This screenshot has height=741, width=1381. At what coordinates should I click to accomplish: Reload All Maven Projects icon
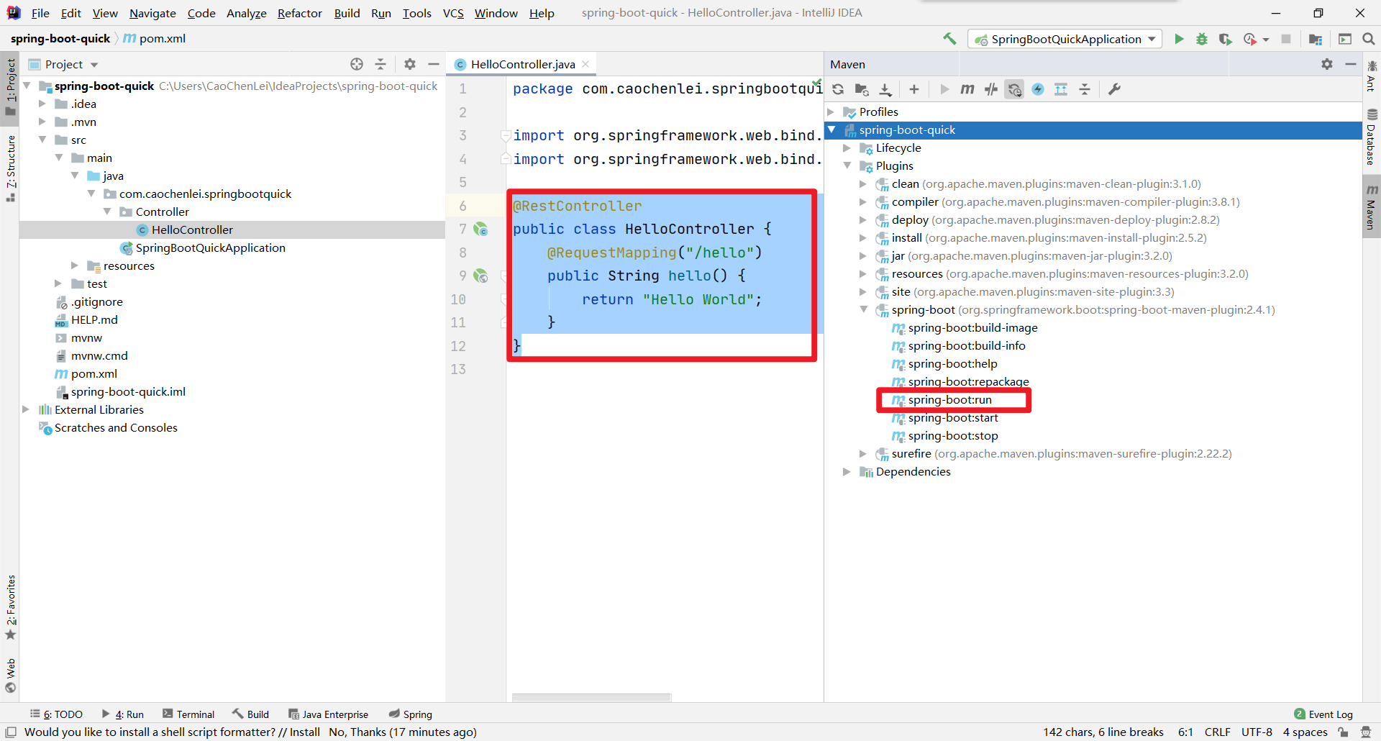838,89
